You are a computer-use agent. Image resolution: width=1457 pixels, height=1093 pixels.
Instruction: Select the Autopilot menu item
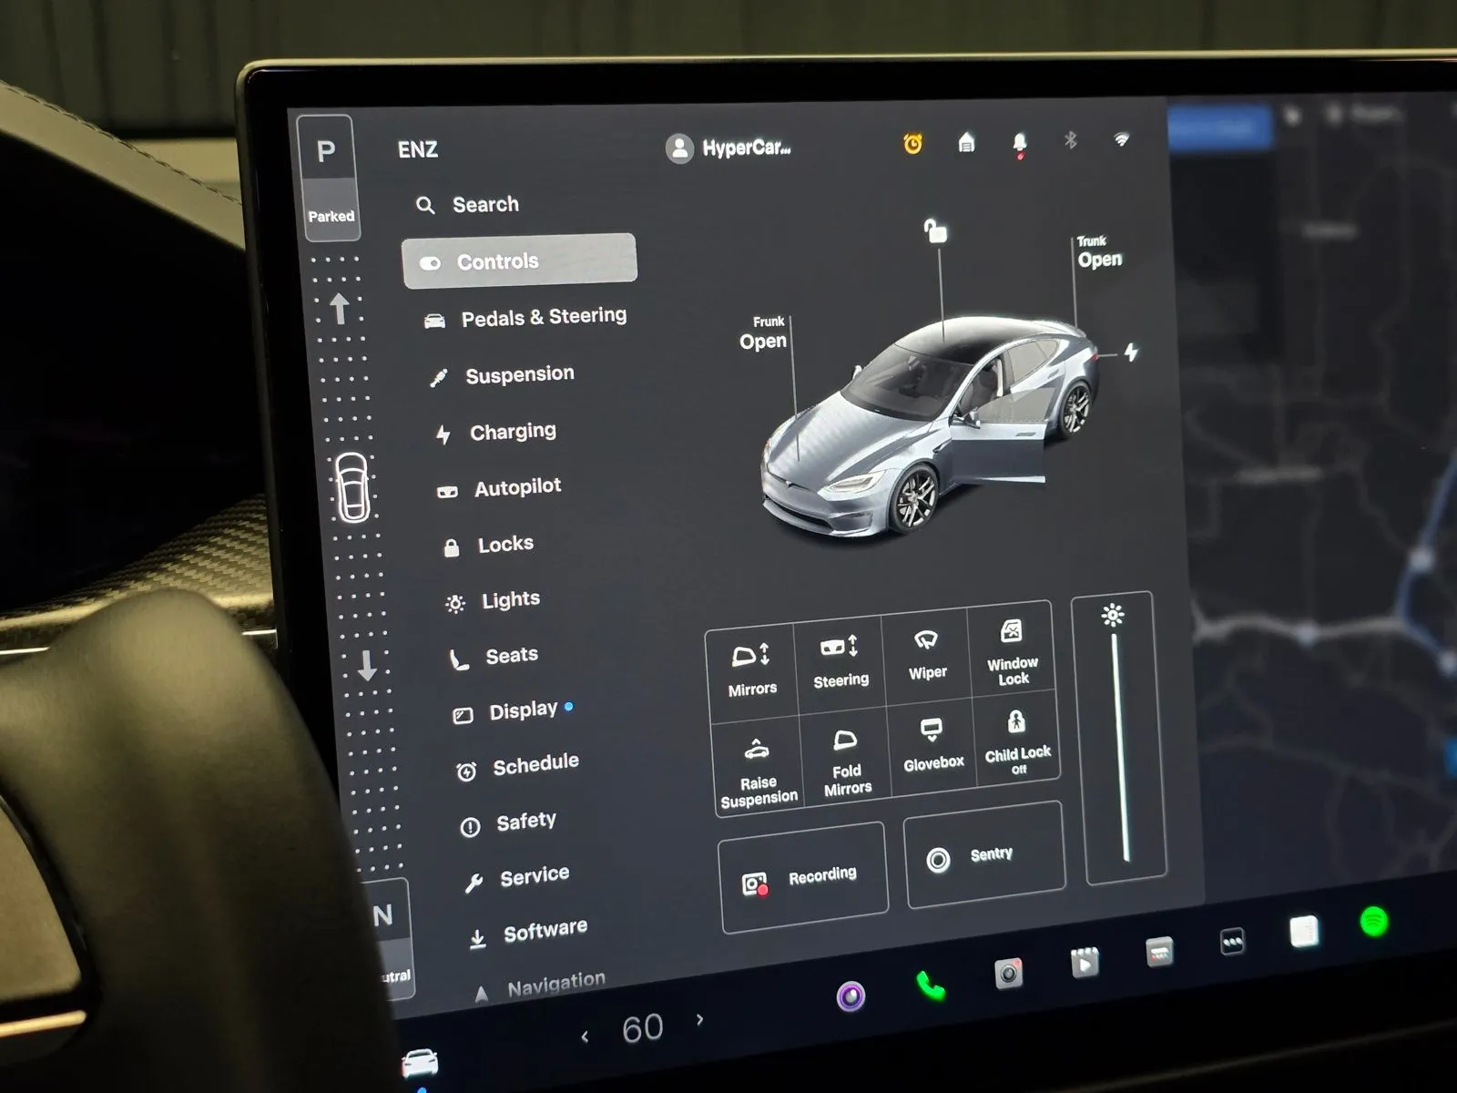coord(516,488)
